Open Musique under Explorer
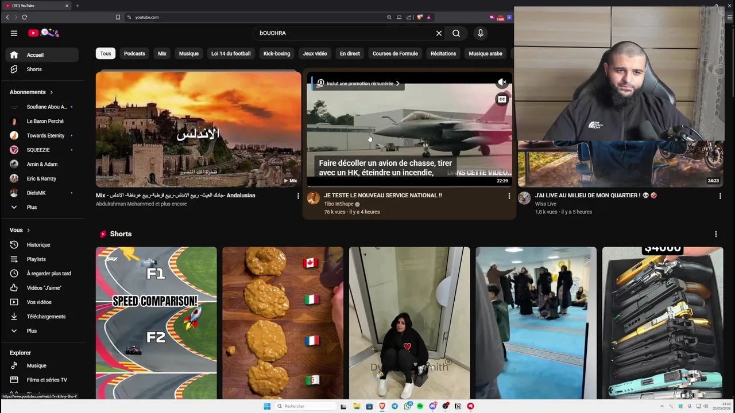Image resolution: width=735 pixels, height=413 pixels. pyautogui.click(x=42, y=365)
